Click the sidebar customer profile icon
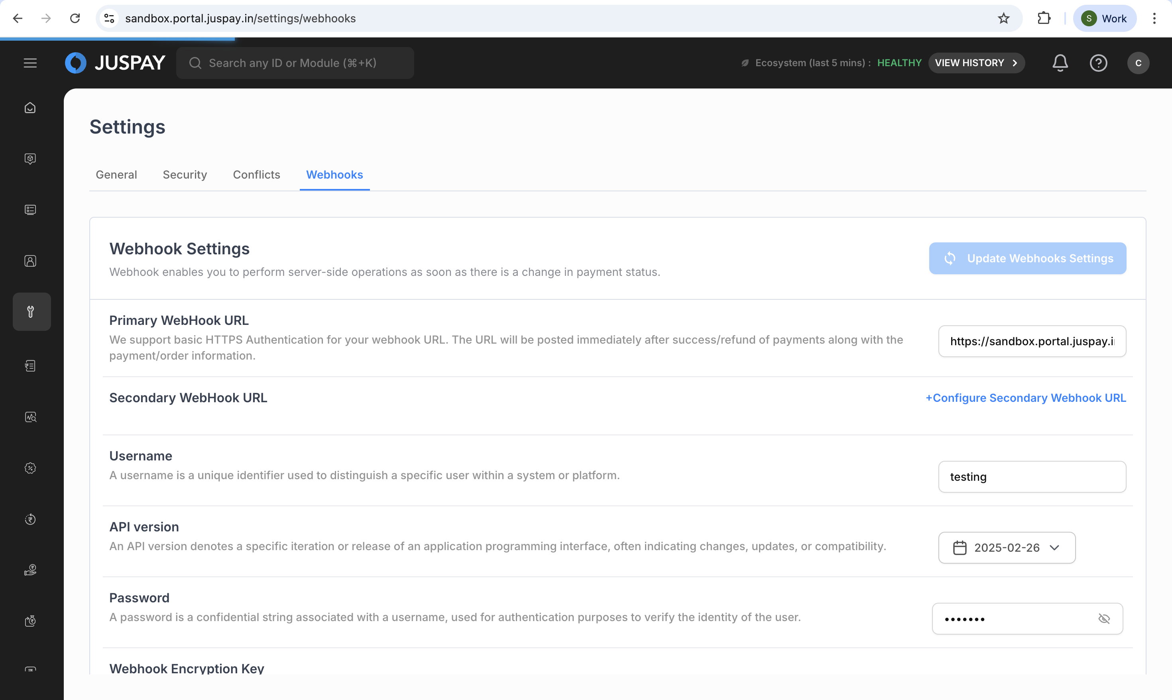The width and height of the screenshot is (1172, 700). click(30, 261)
